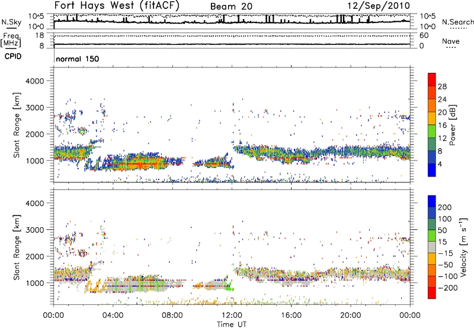Select the "normal 150" CPID value
This screenshot has height=328, width=474.
78,59
